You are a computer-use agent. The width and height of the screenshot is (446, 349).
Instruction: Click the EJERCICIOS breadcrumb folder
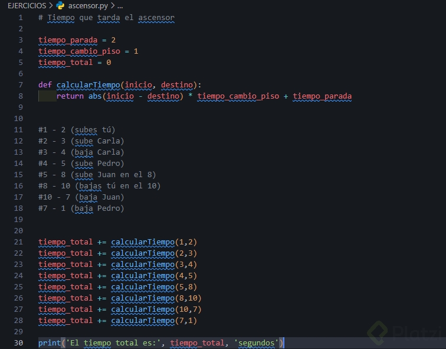27,5
